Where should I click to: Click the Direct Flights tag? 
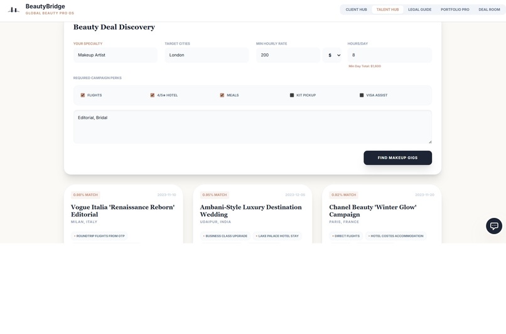coord(346,236)
